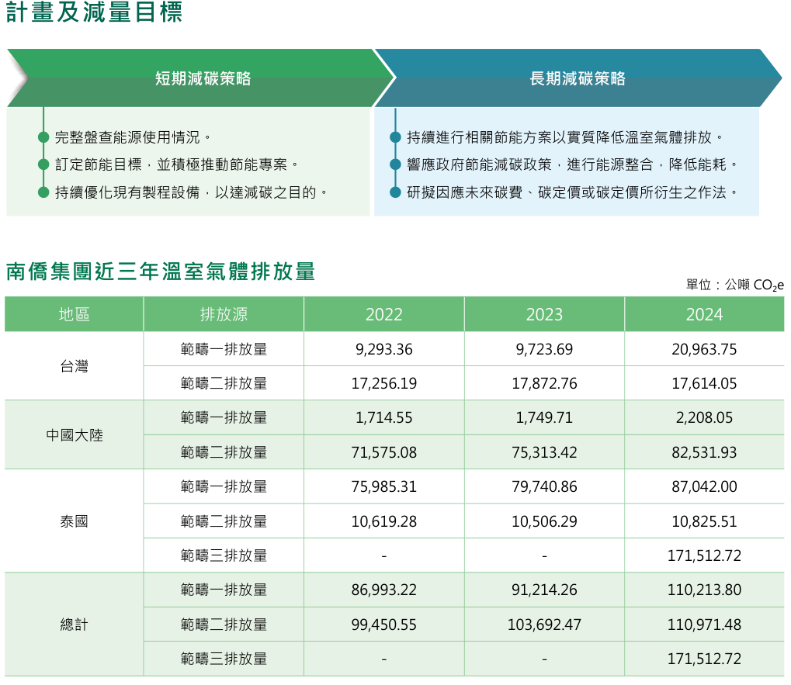Image resolution: width=791 pixels, height=685 pixels.
Task: Select the 2022 column header
Action: click(384, 314)
